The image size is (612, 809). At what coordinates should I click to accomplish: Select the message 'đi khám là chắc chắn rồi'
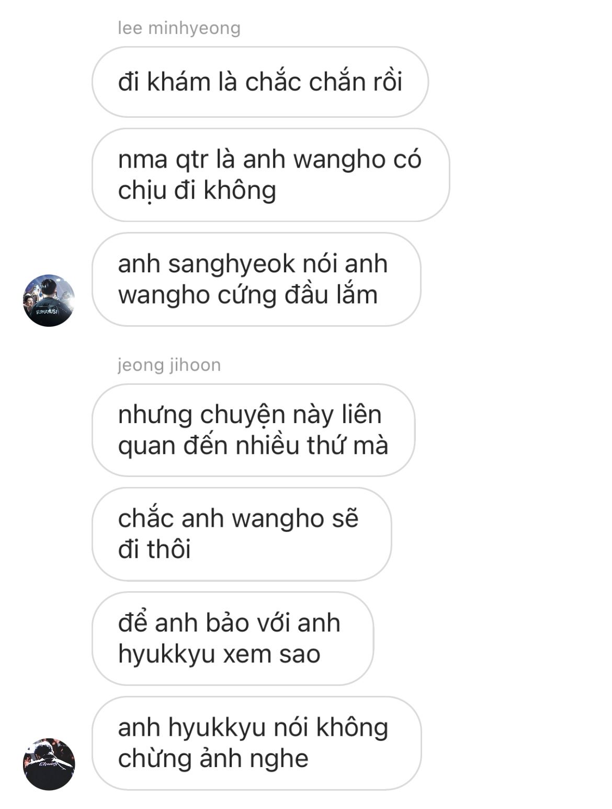[x=260, y=82]
